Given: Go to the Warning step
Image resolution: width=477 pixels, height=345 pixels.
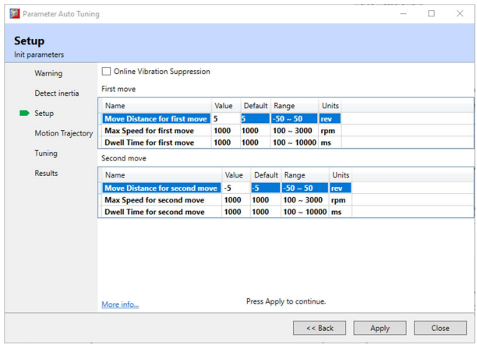Looking at the screenshot, I should [x=48, y=73].
